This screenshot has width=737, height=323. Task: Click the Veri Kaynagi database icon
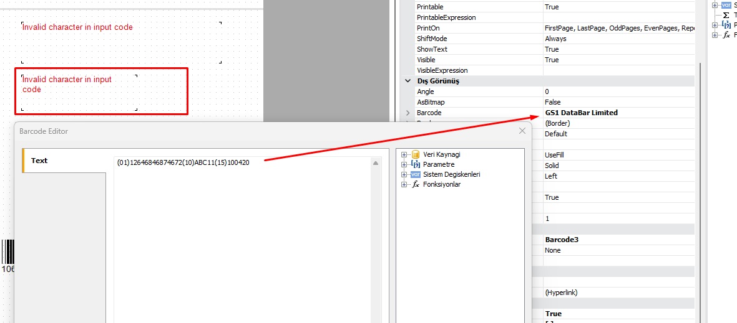(x=416, y=154)
